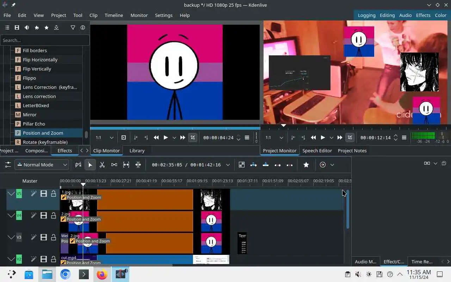Open clip monitor zoom level dropdown
Viewport: 451px width, 282px height.
click(x=105, y=137)
